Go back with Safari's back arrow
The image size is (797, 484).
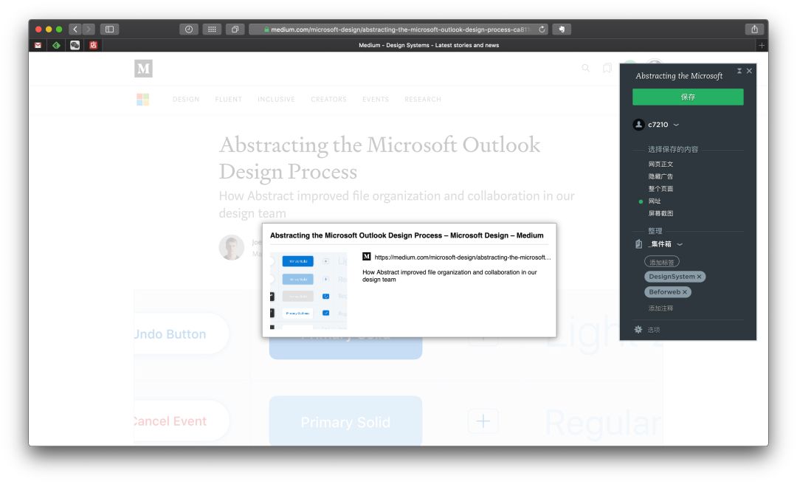75,29
